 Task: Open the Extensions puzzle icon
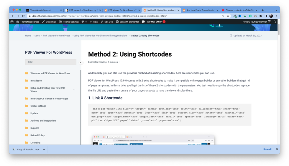click(261, 16)
